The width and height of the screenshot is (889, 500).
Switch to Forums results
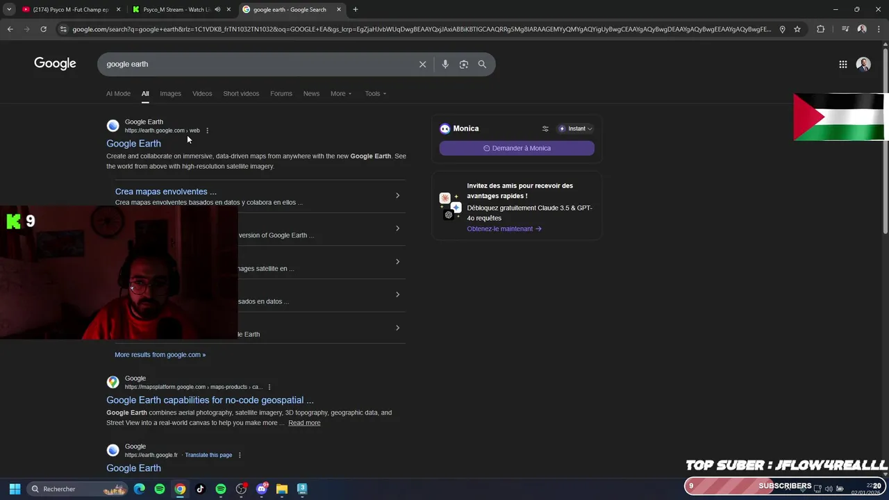(281, 93)
